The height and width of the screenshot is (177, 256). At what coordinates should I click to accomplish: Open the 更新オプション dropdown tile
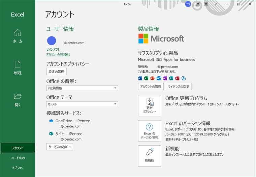150,106
